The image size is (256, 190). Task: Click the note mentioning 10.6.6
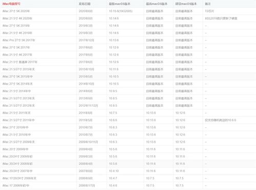(x=221, y=120)
